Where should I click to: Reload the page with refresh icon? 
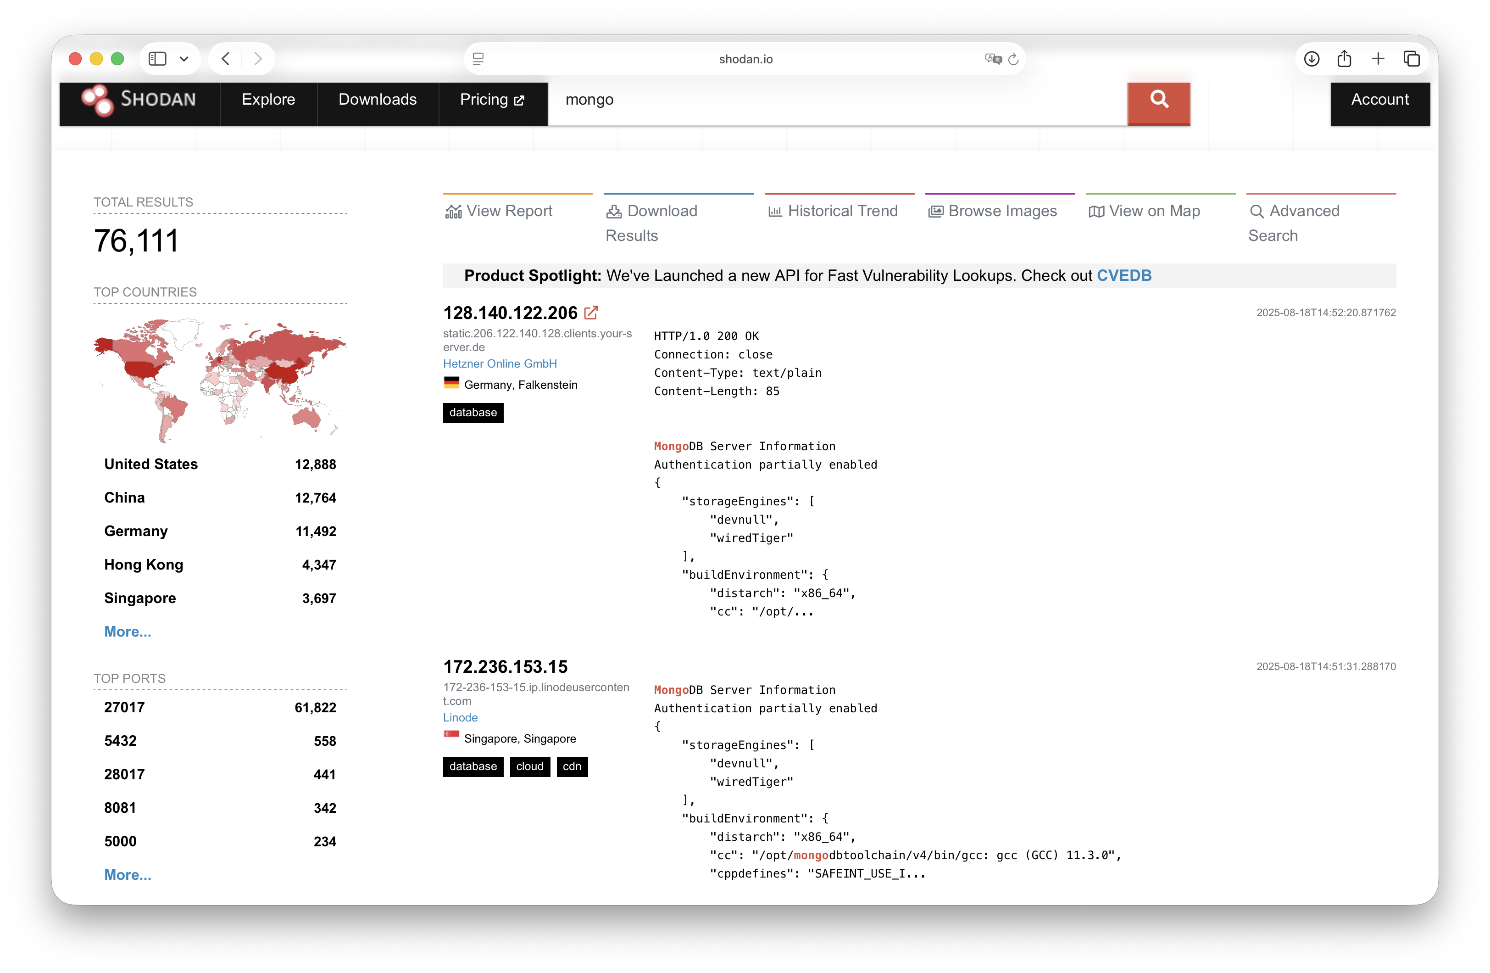1013,59
